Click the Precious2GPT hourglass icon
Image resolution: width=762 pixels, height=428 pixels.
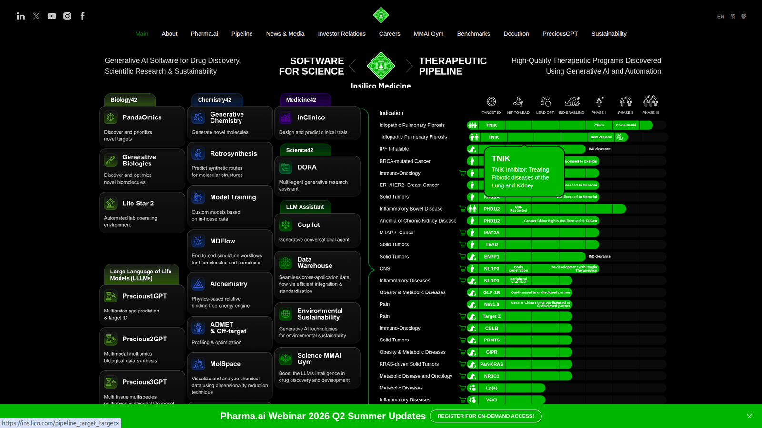110,339
